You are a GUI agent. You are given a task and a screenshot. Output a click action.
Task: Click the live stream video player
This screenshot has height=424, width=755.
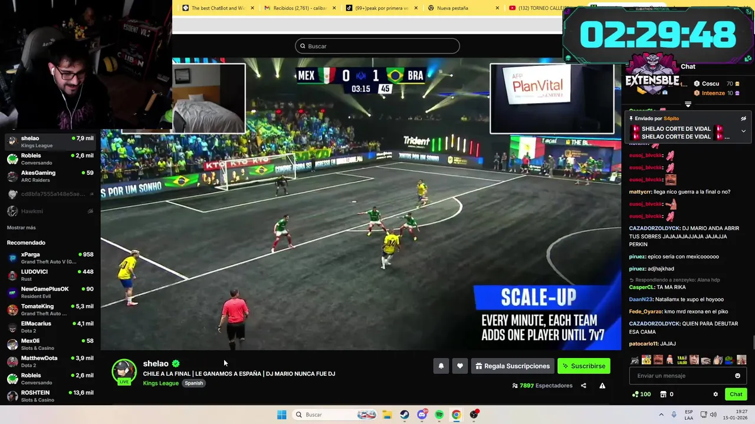click(x=360, y=204)
